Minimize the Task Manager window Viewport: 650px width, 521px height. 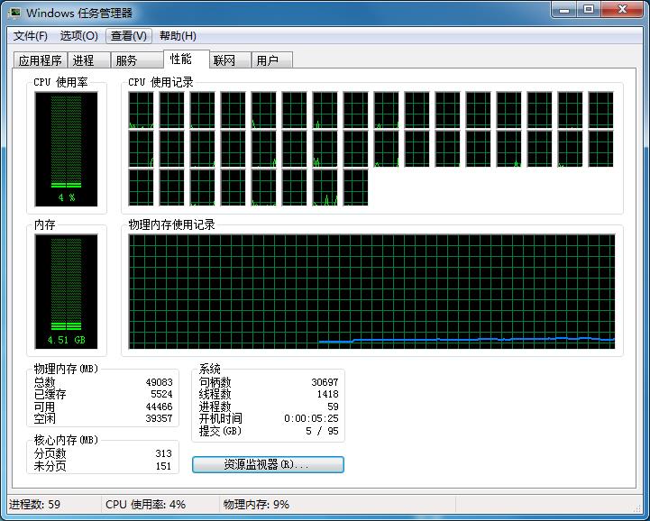tap(563, 10)
